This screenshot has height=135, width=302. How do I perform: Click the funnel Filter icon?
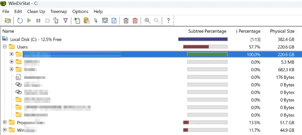(x=66, y=20)
